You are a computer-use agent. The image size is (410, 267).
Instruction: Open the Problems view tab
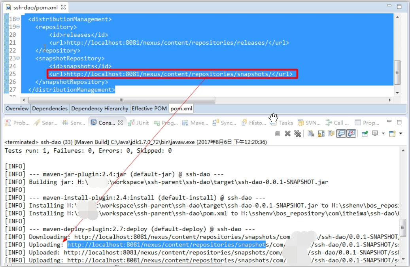pyautogui.click(x=17, y=123)
